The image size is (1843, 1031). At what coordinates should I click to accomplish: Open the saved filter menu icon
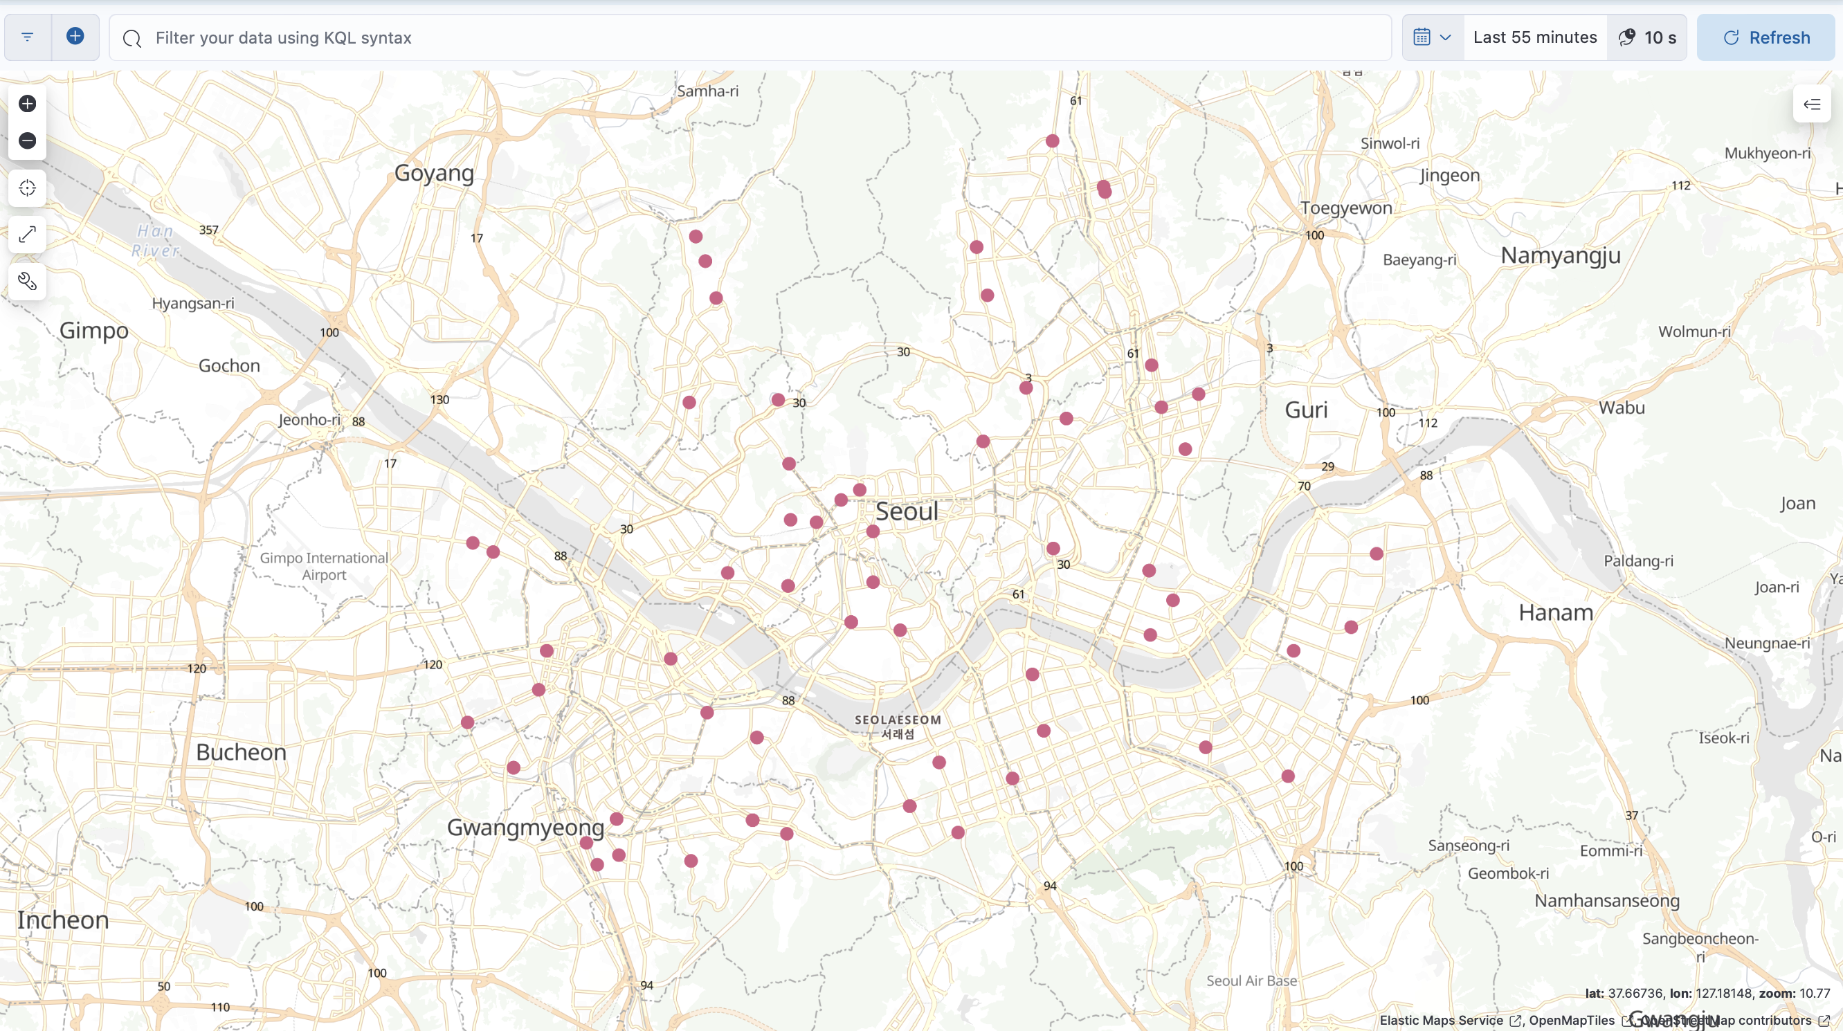point(27,37)
